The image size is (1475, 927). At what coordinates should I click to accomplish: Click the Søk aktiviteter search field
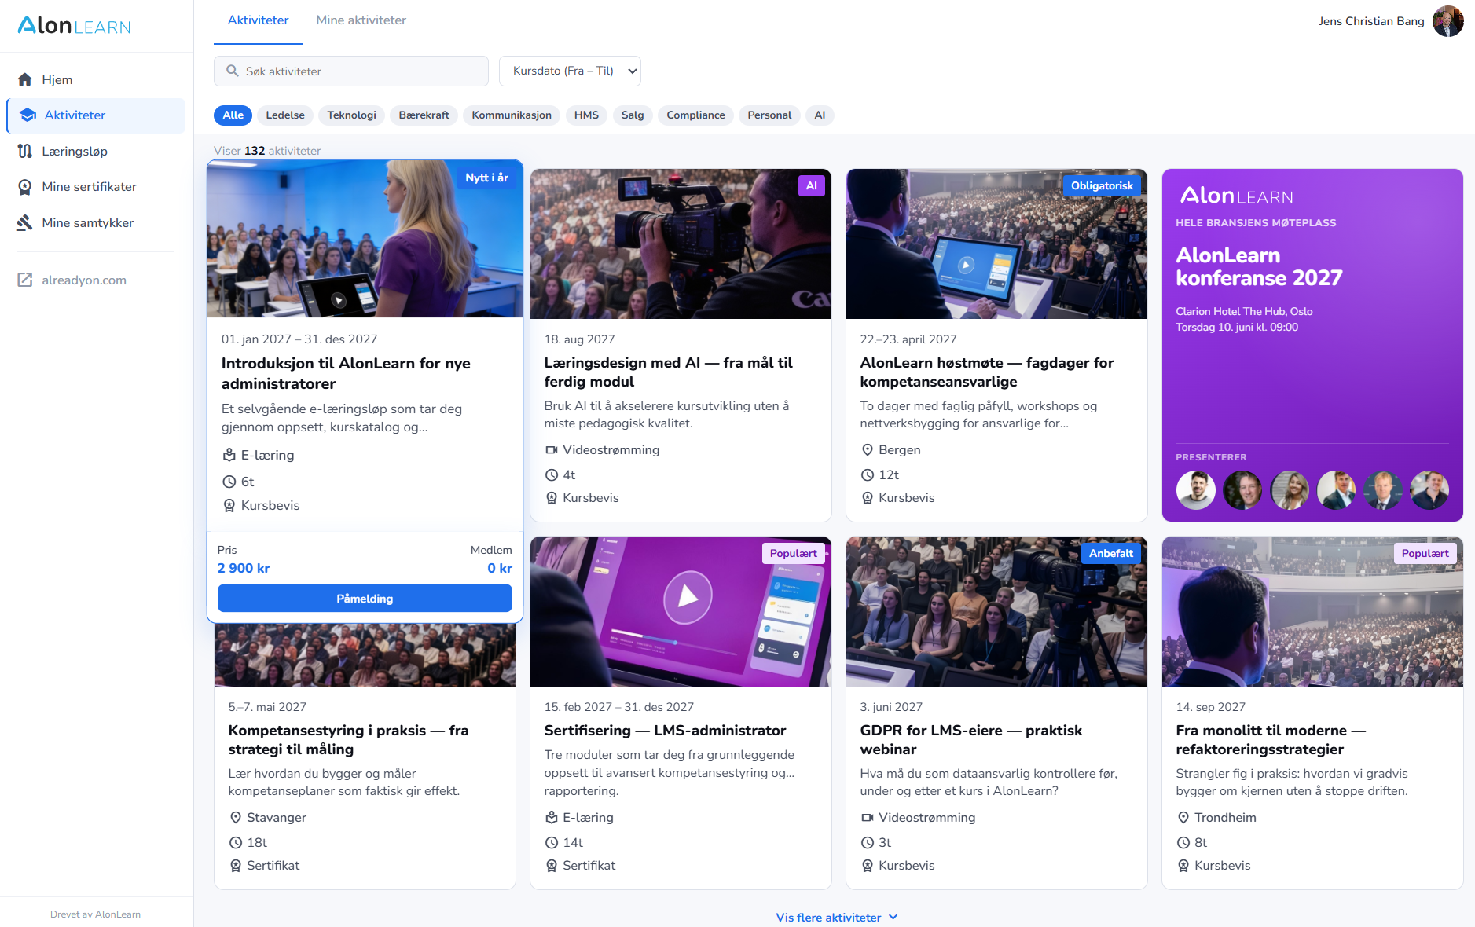[351, 71]
